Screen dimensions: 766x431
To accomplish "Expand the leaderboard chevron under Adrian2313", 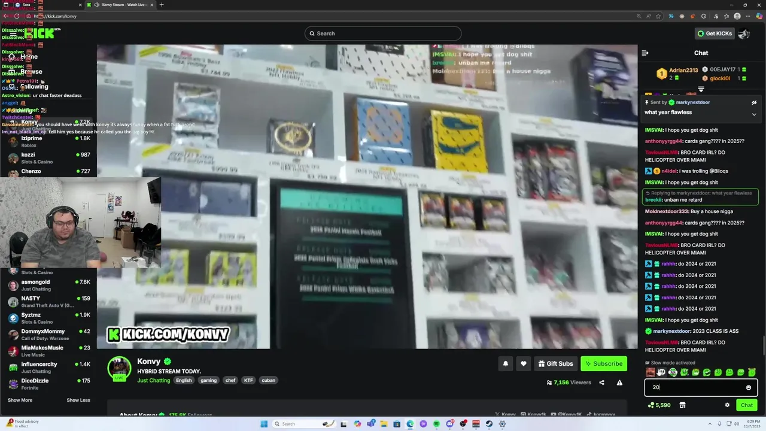I will pos(701,89).
